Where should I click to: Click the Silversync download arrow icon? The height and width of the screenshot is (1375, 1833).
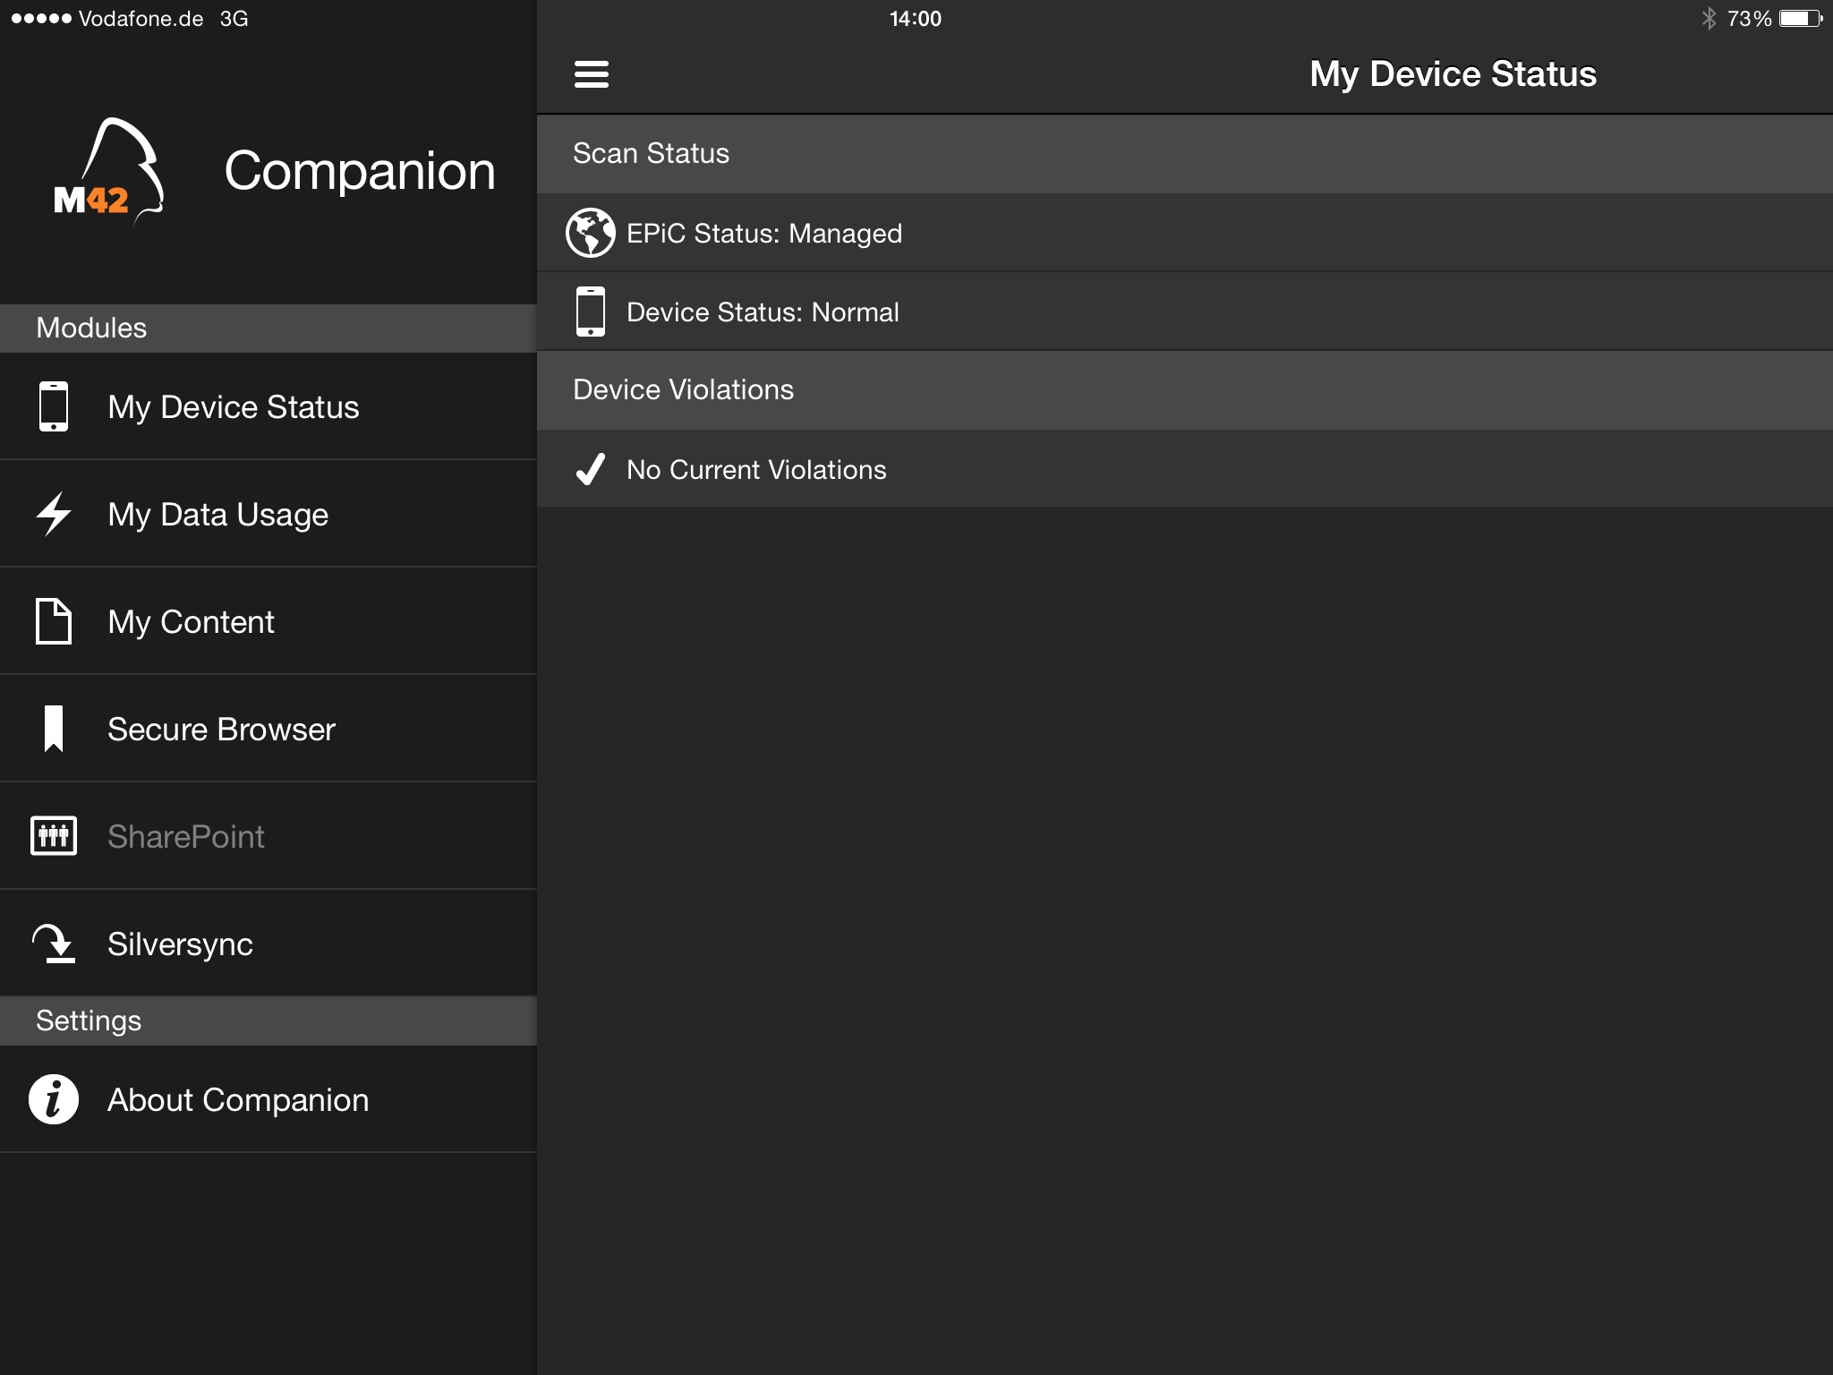coord(54,944)
